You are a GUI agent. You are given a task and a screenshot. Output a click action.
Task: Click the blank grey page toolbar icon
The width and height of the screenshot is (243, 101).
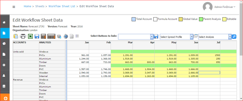[71, 36]
